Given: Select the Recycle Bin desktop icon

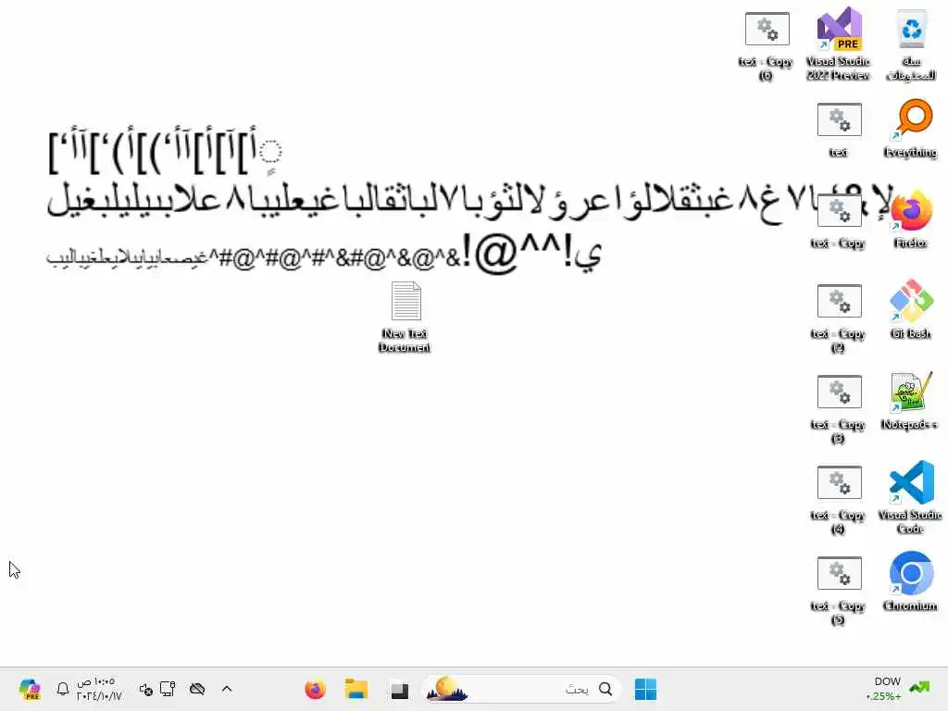Looking at the screenshot, I should click(911, 44).
